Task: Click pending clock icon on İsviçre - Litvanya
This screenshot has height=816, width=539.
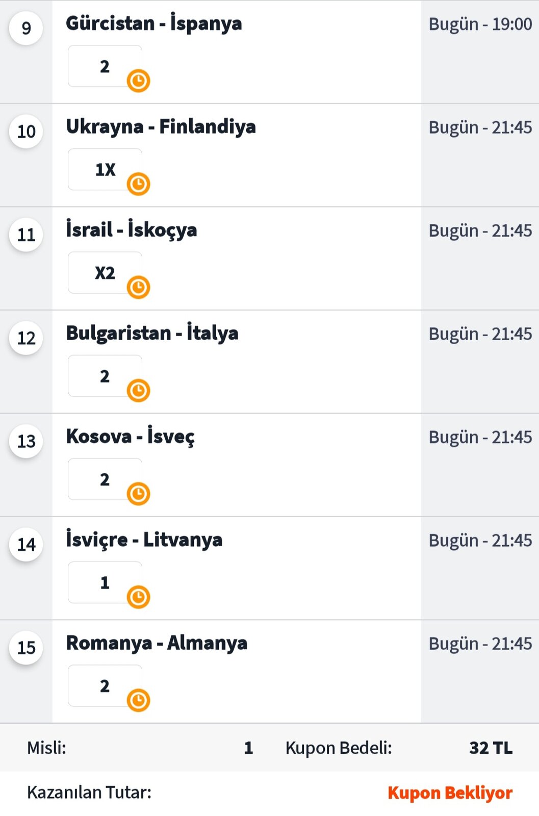Action: click(138, 597)
